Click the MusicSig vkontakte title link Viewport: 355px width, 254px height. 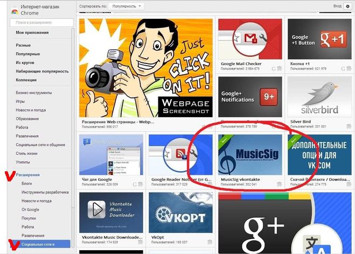tap(240, 179)
